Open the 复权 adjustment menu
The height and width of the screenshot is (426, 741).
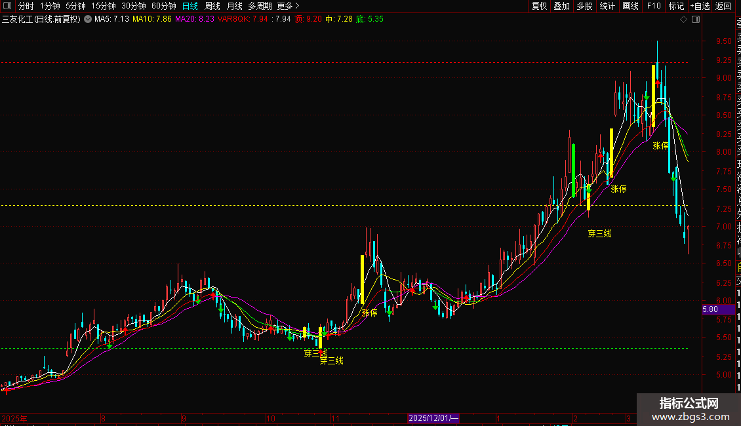(539, 6)
